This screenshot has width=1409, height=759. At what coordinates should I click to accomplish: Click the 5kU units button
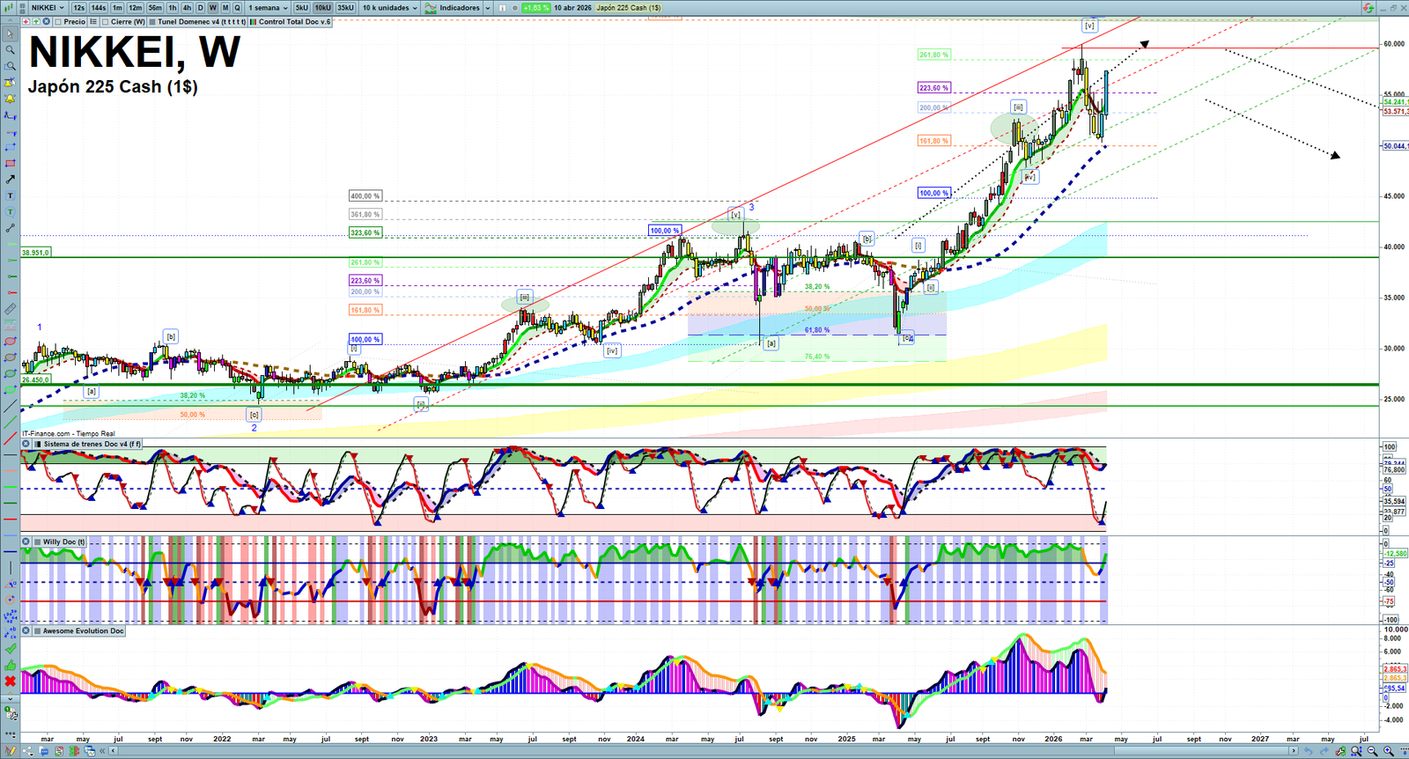coord(302,8)
